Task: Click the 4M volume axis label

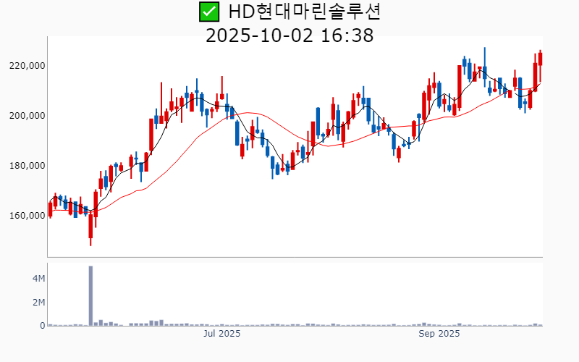Action: point(38,279)
